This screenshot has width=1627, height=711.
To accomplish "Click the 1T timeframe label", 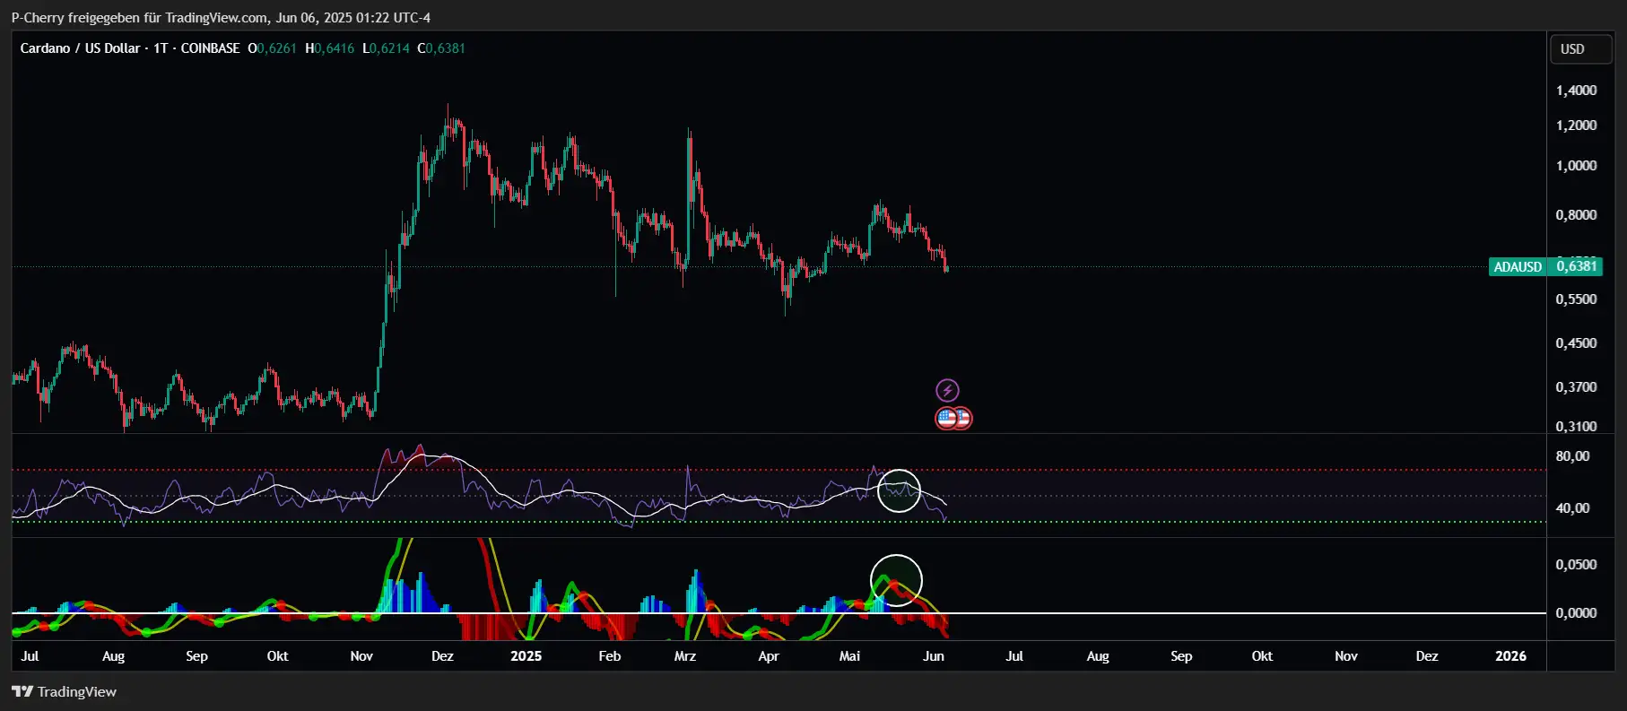I will (161, 48).
